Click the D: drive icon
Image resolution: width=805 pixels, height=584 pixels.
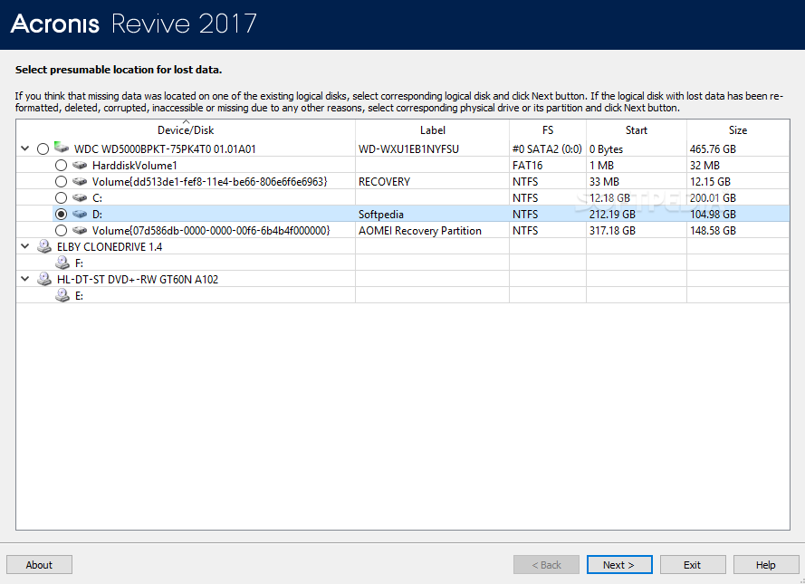80,215
